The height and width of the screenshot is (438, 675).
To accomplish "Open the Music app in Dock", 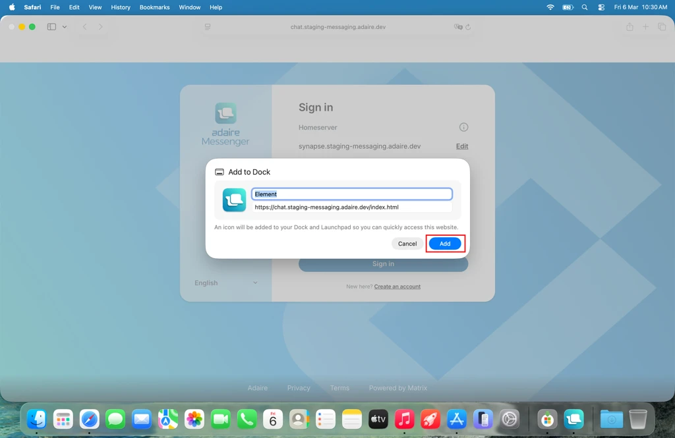I will [404, 419].
